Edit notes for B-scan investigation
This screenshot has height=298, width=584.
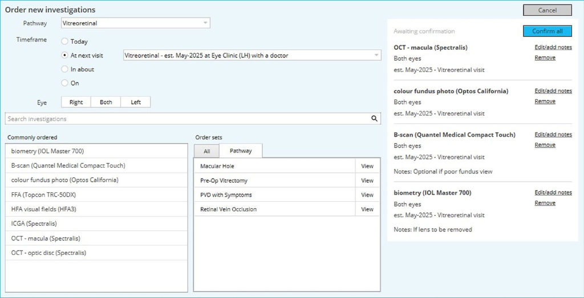(553, 135)
